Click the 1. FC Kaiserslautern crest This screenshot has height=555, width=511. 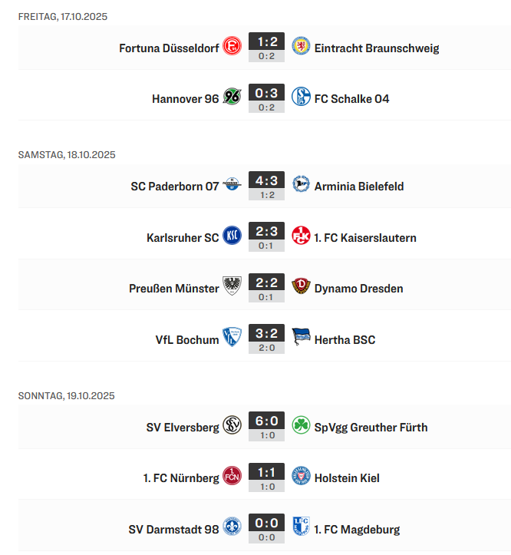point(301,236)
